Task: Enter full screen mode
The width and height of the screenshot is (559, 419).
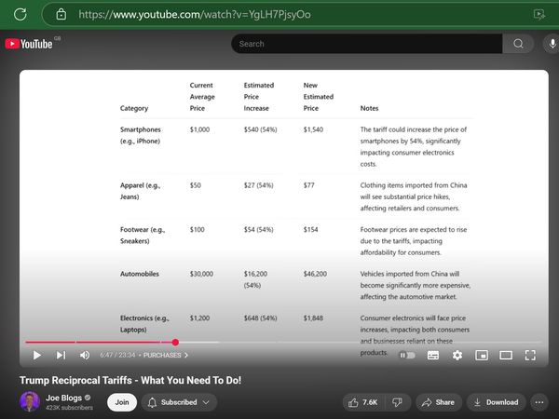Action: tap(530, 356)
